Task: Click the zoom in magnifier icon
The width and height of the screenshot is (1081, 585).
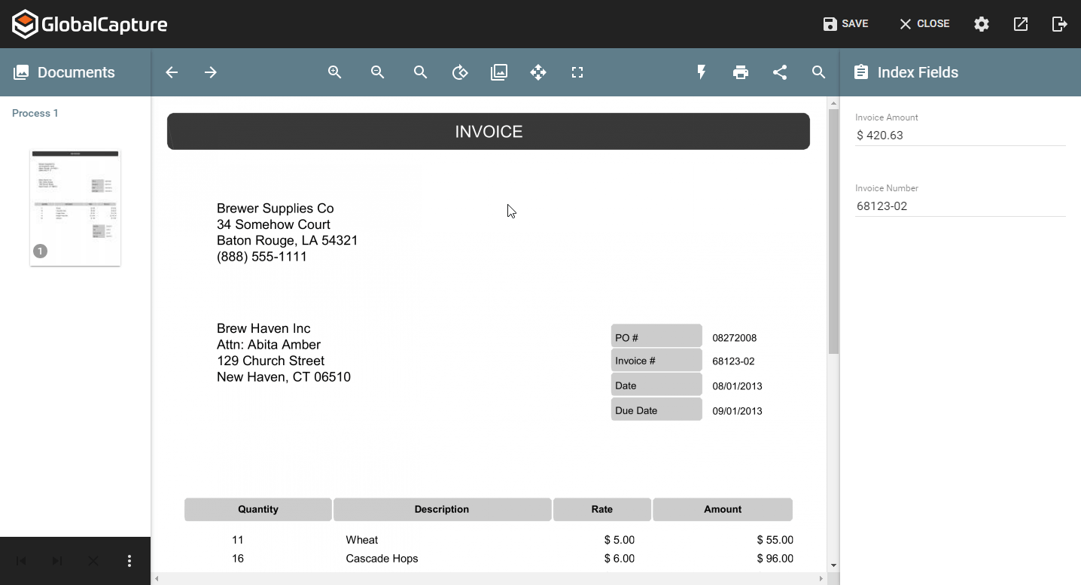Action: coord(335,72)
